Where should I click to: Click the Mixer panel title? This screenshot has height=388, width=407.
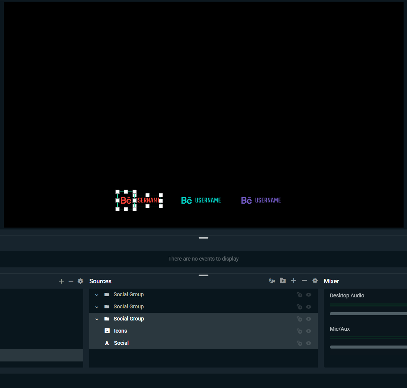(x=331, y=281)
